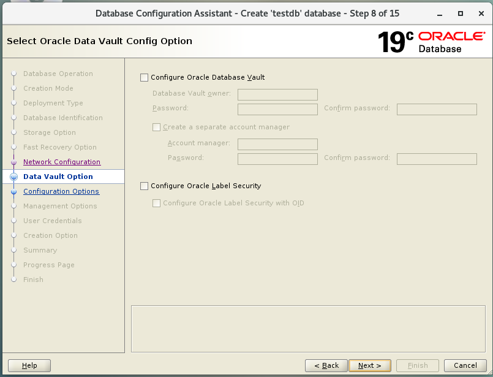Click the Next button
The height and width of the screenshot is (377, 493).
[369, 365]
